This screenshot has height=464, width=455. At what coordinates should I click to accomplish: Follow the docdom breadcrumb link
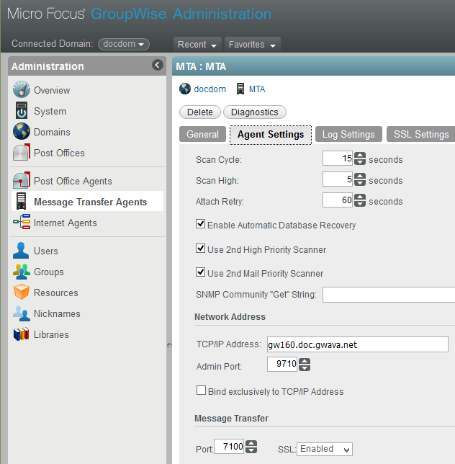tap(210, 89)
